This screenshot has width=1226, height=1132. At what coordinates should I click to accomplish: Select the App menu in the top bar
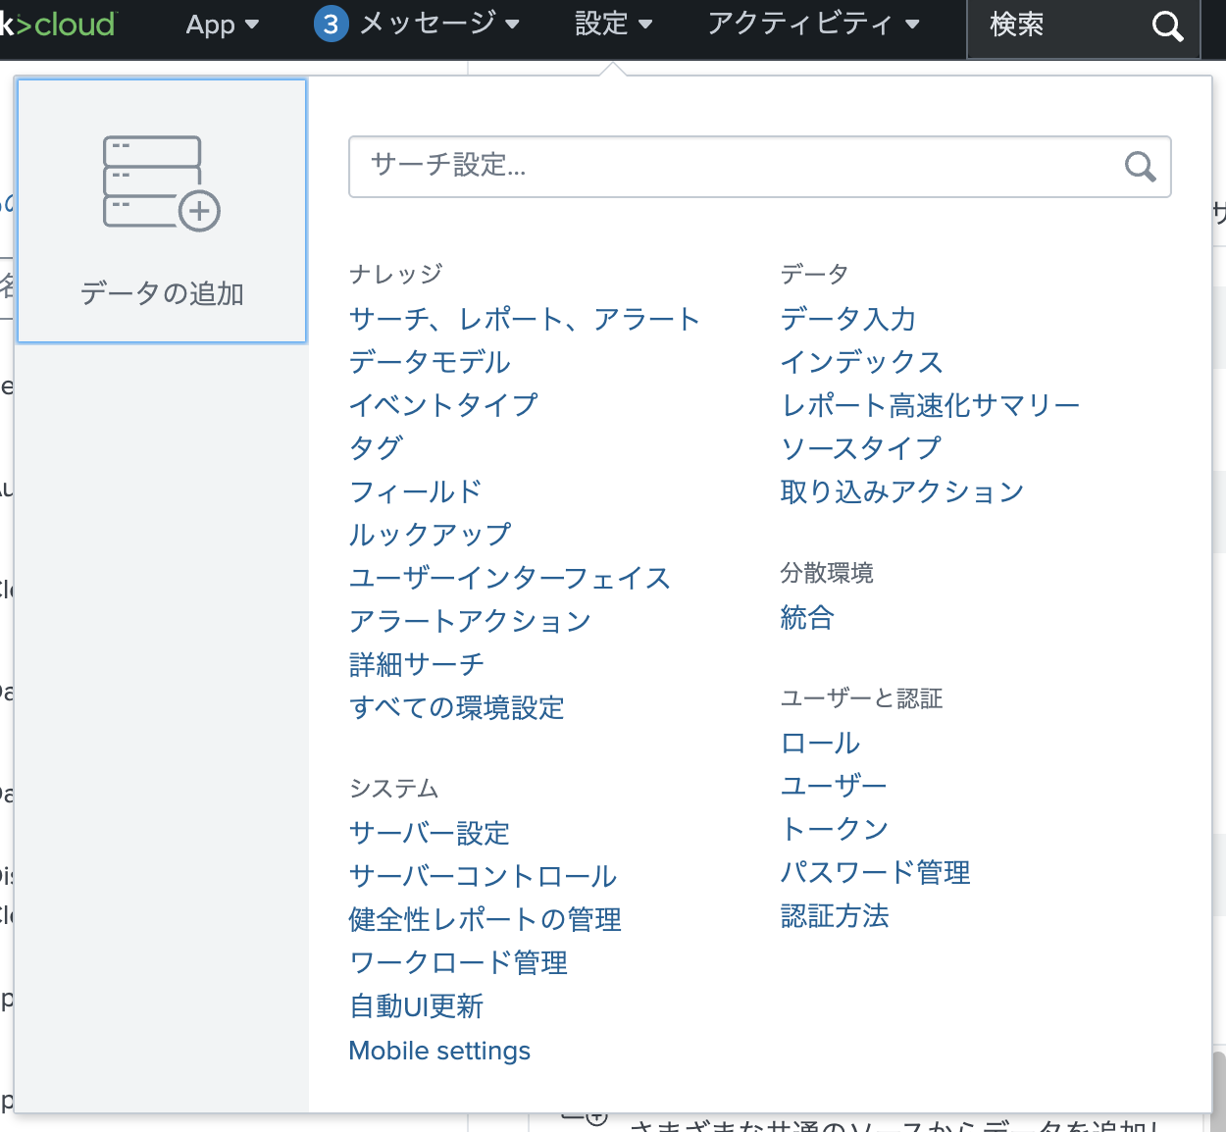click(x=222, y=25)
